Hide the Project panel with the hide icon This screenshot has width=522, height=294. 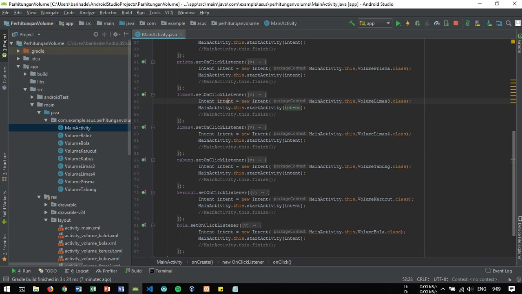click(x=126, y=34)
